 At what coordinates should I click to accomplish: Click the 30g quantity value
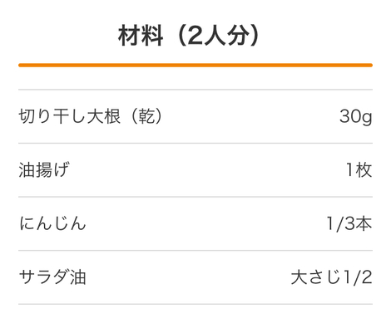click(356, 117)
